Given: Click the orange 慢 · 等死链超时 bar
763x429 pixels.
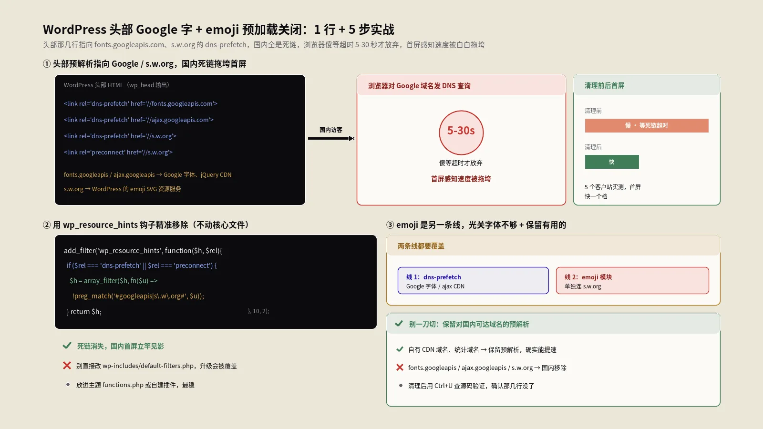Looking at the screenshot, I should [x=647, y=125].
